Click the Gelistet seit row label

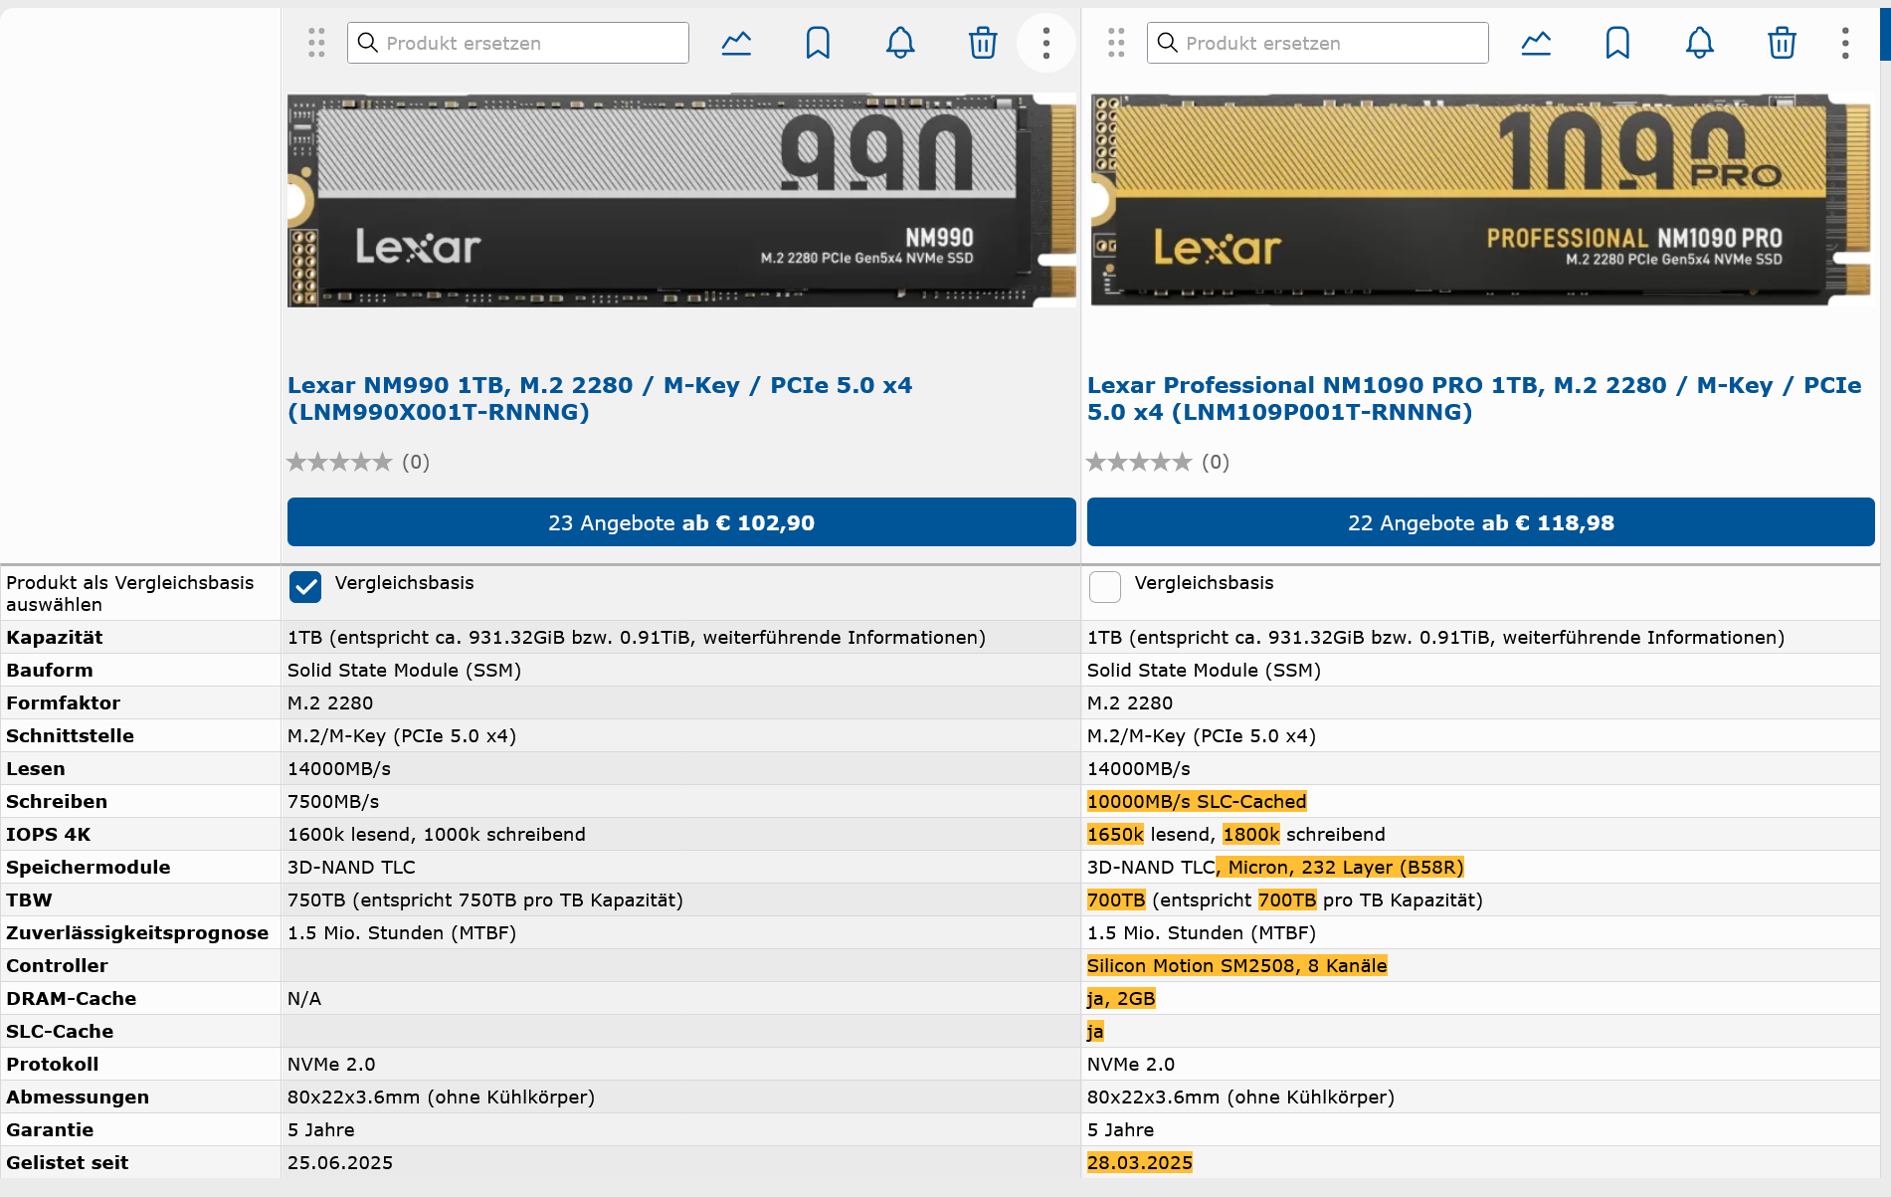tap(68, 1162)
